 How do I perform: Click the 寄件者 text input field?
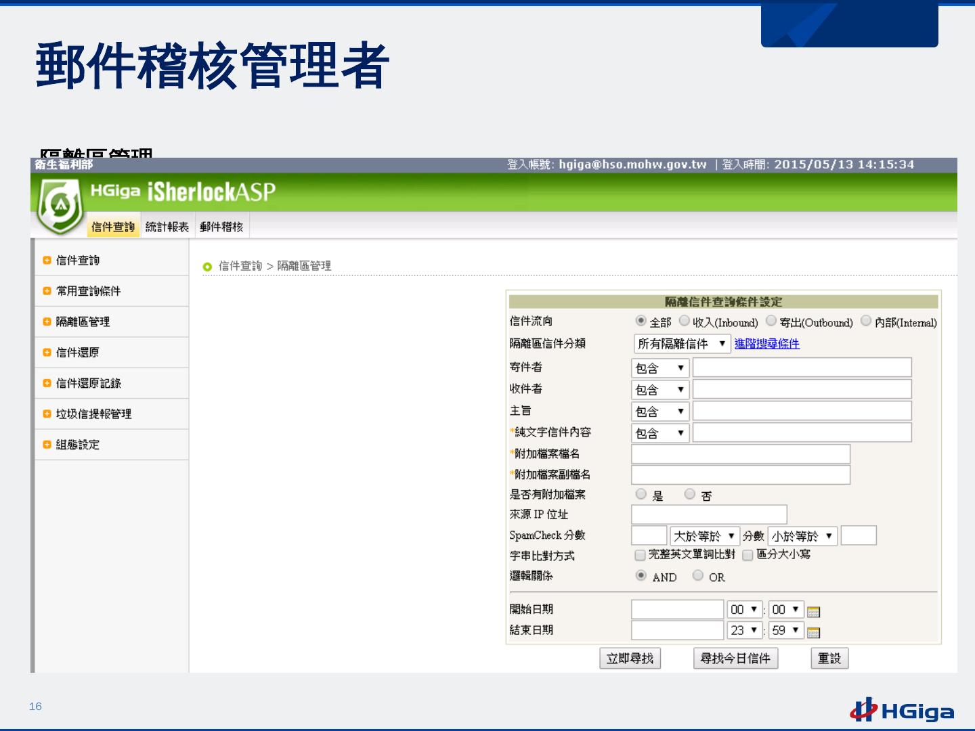tap(802, 368)
